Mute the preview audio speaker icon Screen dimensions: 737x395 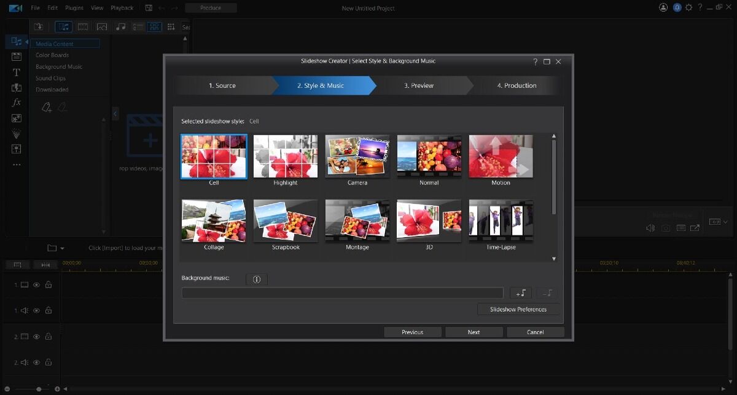[x=650, y=227]
